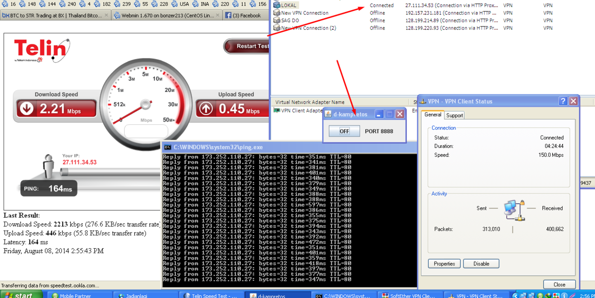Click the 27.111.34.53 server hostname cell
Viewport: 595px width, 298px height.
[452, 6]
